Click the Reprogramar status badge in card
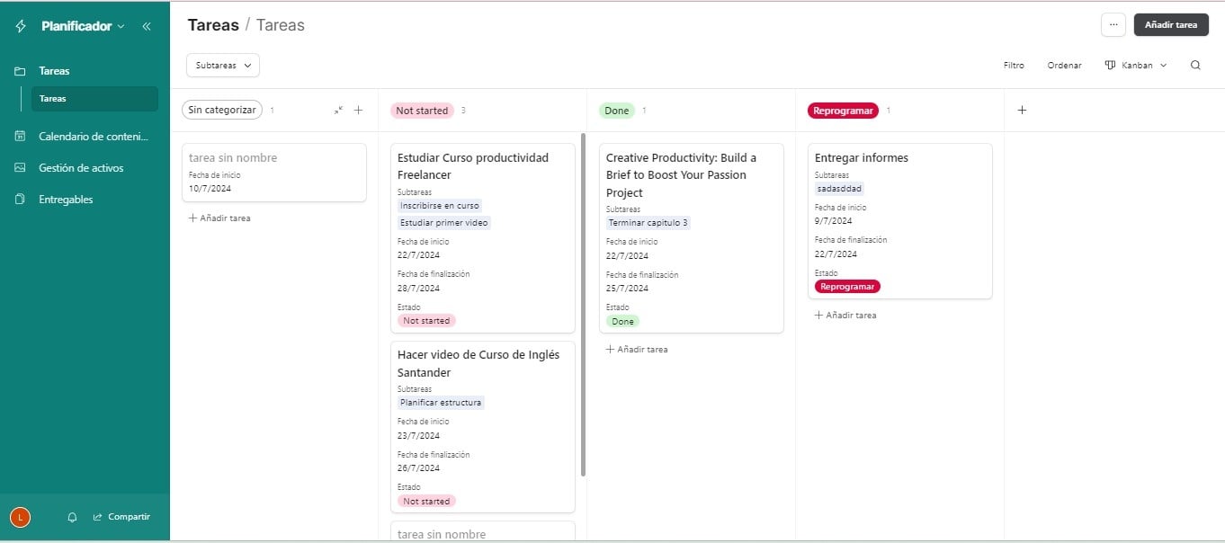The image size is (1225, 543). tap(847, 287)
